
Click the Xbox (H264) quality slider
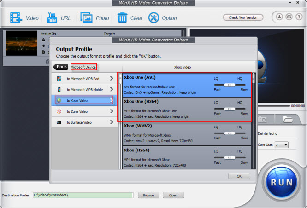(230, 157)
